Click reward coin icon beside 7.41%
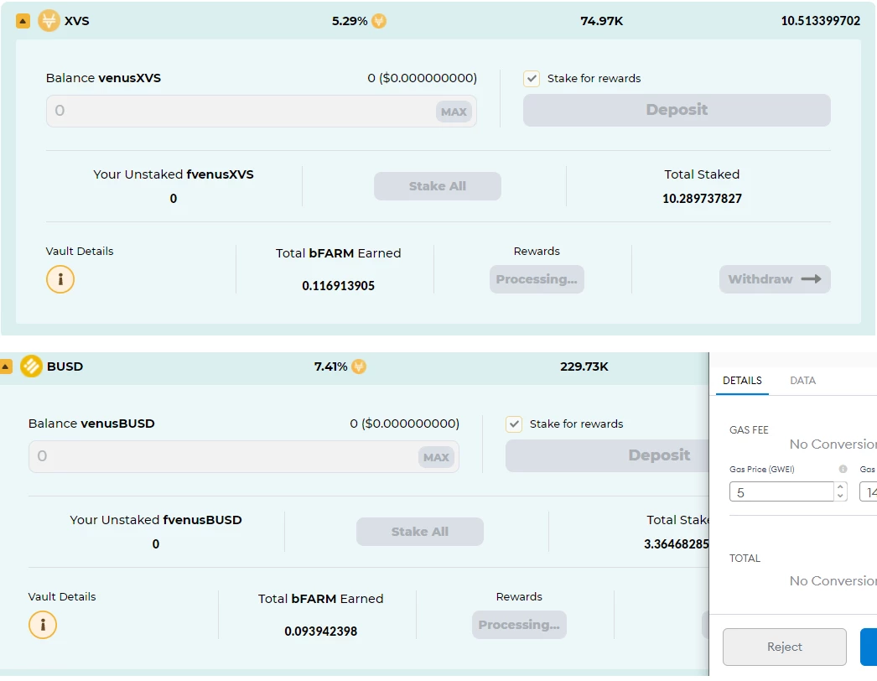The image size is (877, 681). pos(359,366)
